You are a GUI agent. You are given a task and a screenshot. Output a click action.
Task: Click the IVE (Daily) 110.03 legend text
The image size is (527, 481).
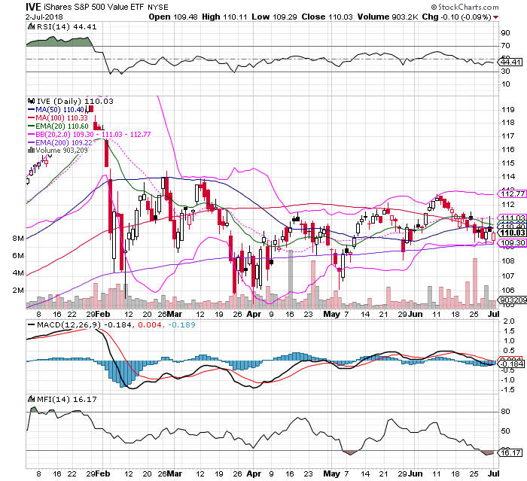(x=75, y=101)
